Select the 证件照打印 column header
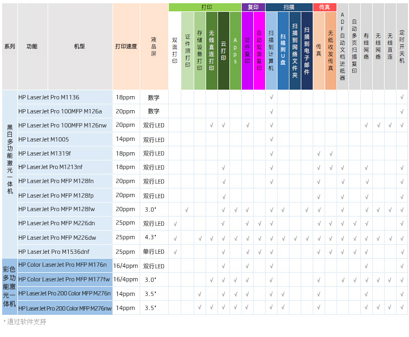The image size is (409, 337). pyautogui.click(x=187, y=51)
